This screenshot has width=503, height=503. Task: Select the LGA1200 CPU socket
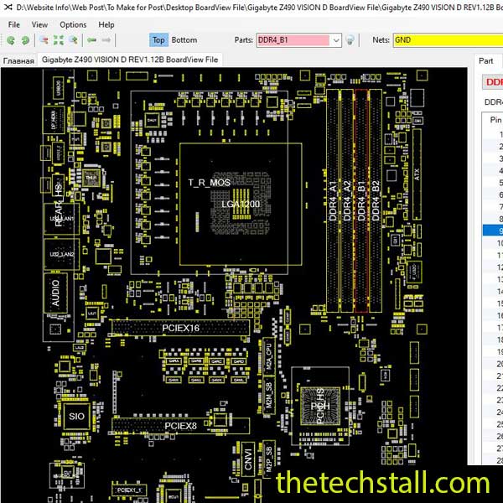[241, 204]
